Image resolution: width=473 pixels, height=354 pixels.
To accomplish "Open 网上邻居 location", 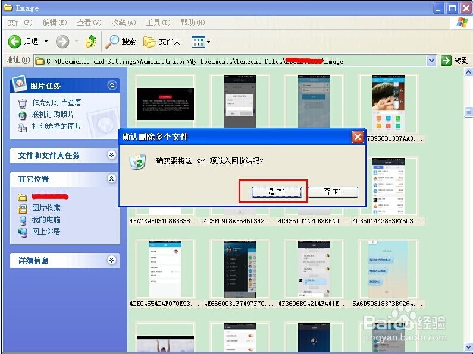I will click(46, 232).
